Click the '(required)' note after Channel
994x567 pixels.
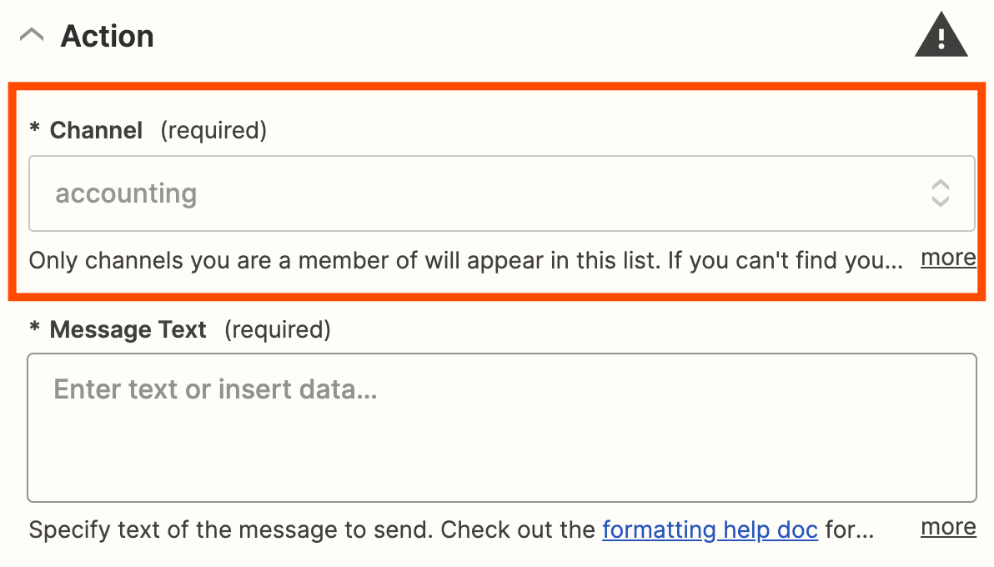tap(213, 131)
